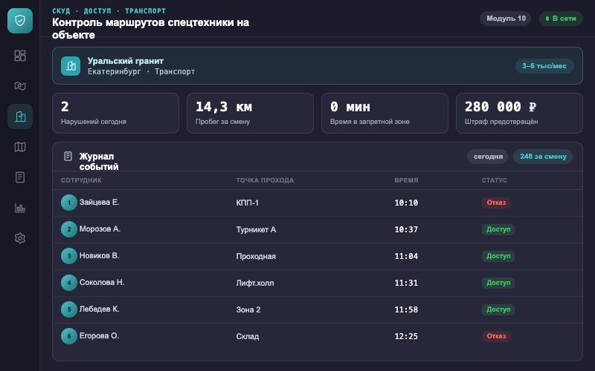The image size is (595, 371).
Task: Click the 11:58 time value
Action: pyautogui.click(x=406, y=309)
